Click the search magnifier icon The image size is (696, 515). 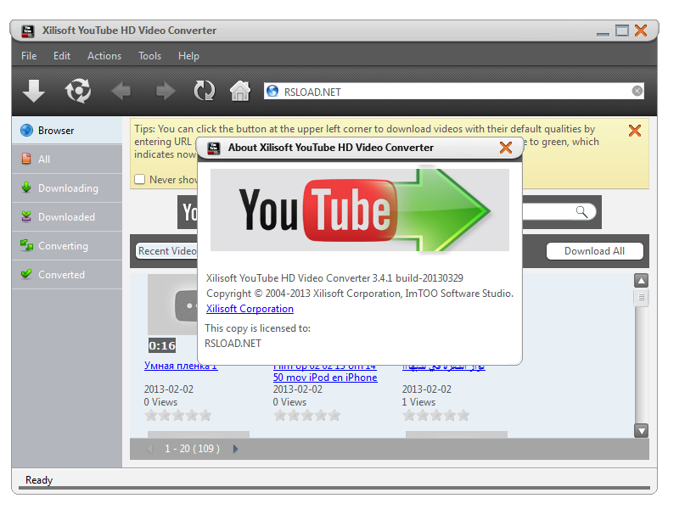pos(581,212)
